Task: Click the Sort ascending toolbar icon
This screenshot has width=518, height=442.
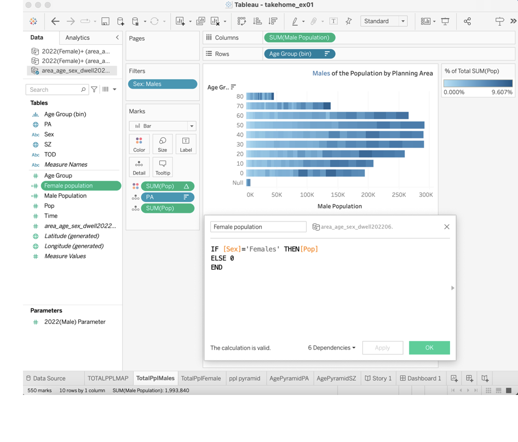Action: (257, 21)
